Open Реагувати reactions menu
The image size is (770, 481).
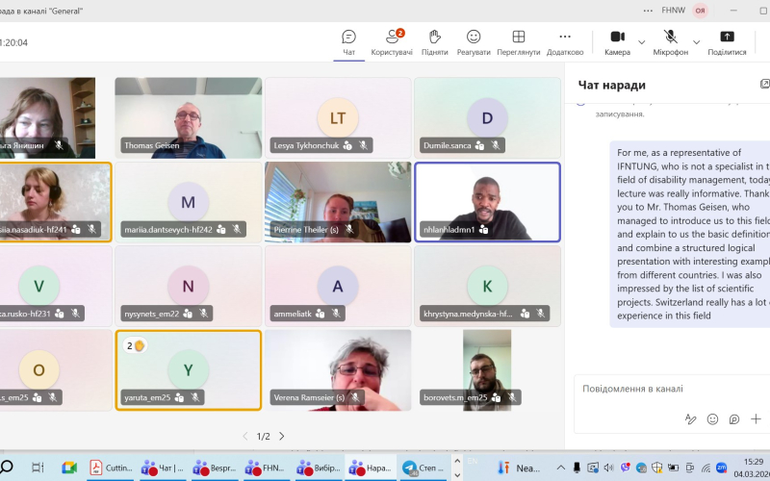474,42
